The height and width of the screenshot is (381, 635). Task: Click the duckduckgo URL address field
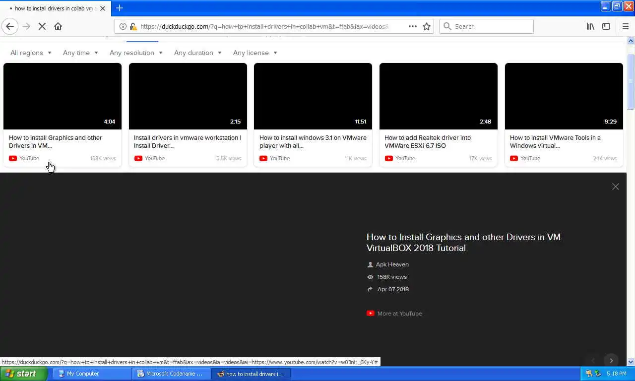[264, 26]
